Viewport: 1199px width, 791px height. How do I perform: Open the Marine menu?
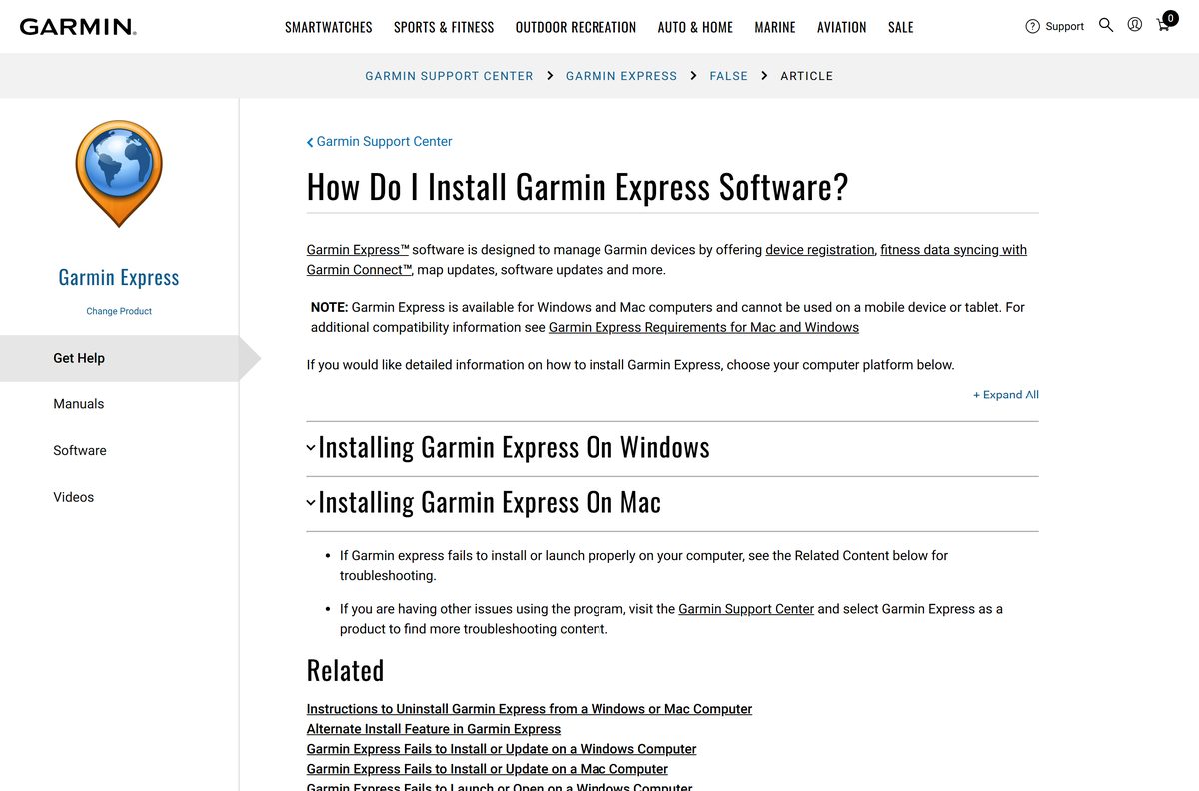pos(775,27)
